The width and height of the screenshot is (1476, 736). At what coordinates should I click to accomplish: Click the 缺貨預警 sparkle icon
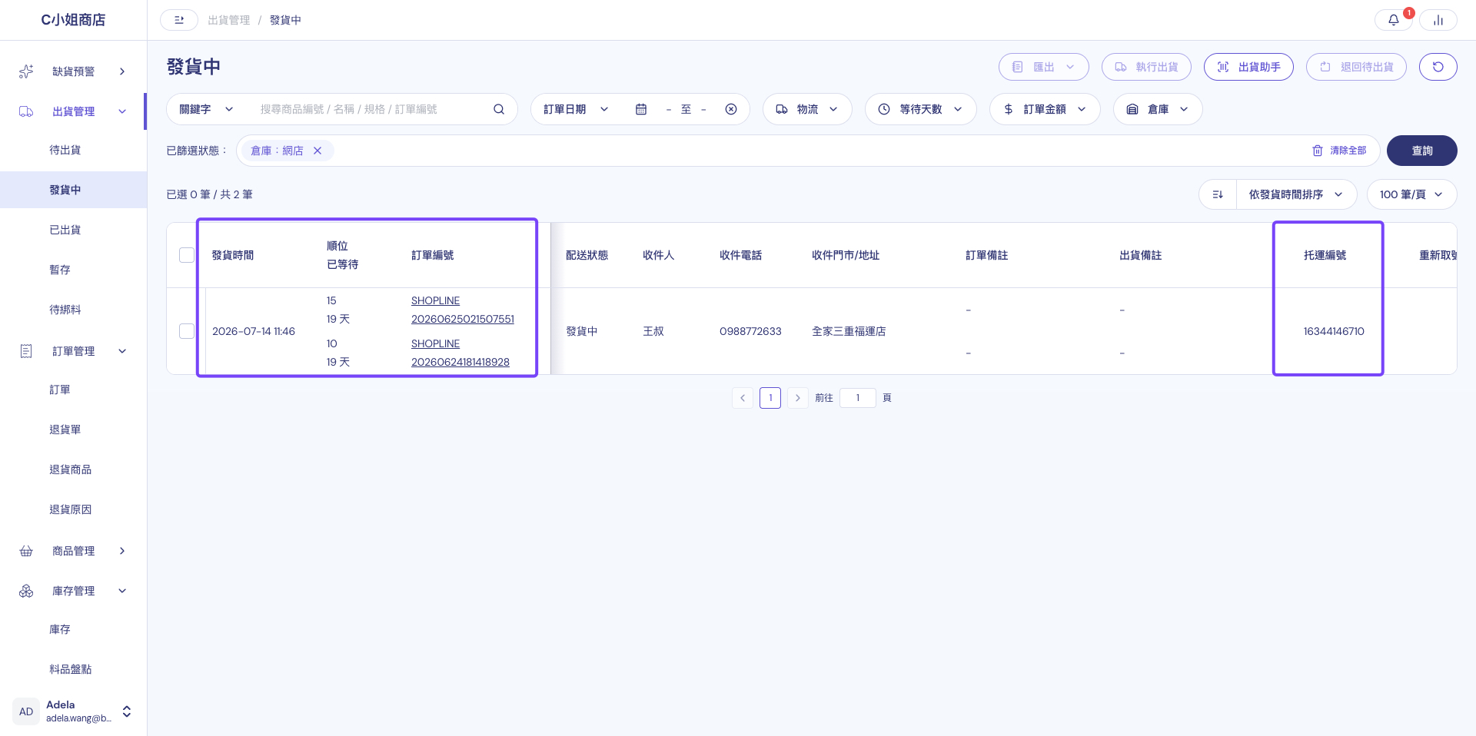click(26, 71)
